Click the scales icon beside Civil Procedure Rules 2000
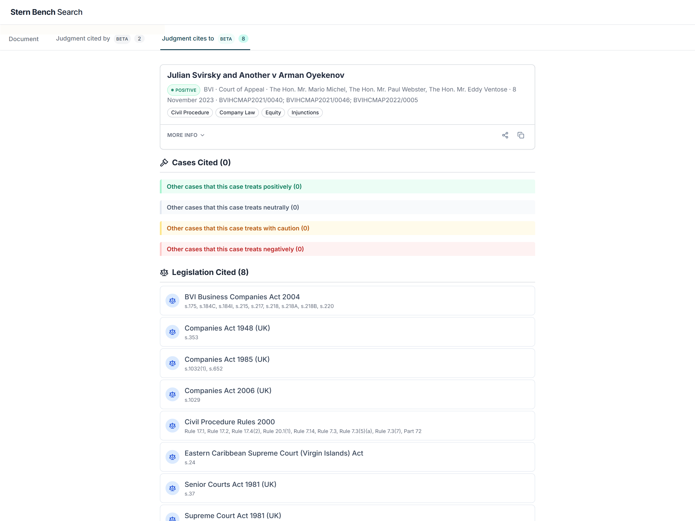 click(x=172, y=425)
